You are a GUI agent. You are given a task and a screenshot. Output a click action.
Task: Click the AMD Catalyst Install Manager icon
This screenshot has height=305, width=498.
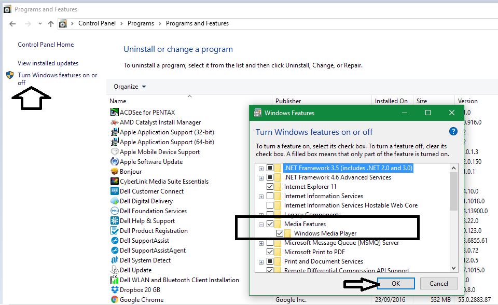(114, 122)
